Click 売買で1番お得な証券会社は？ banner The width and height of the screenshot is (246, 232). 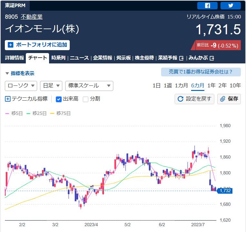pos(201,72)
